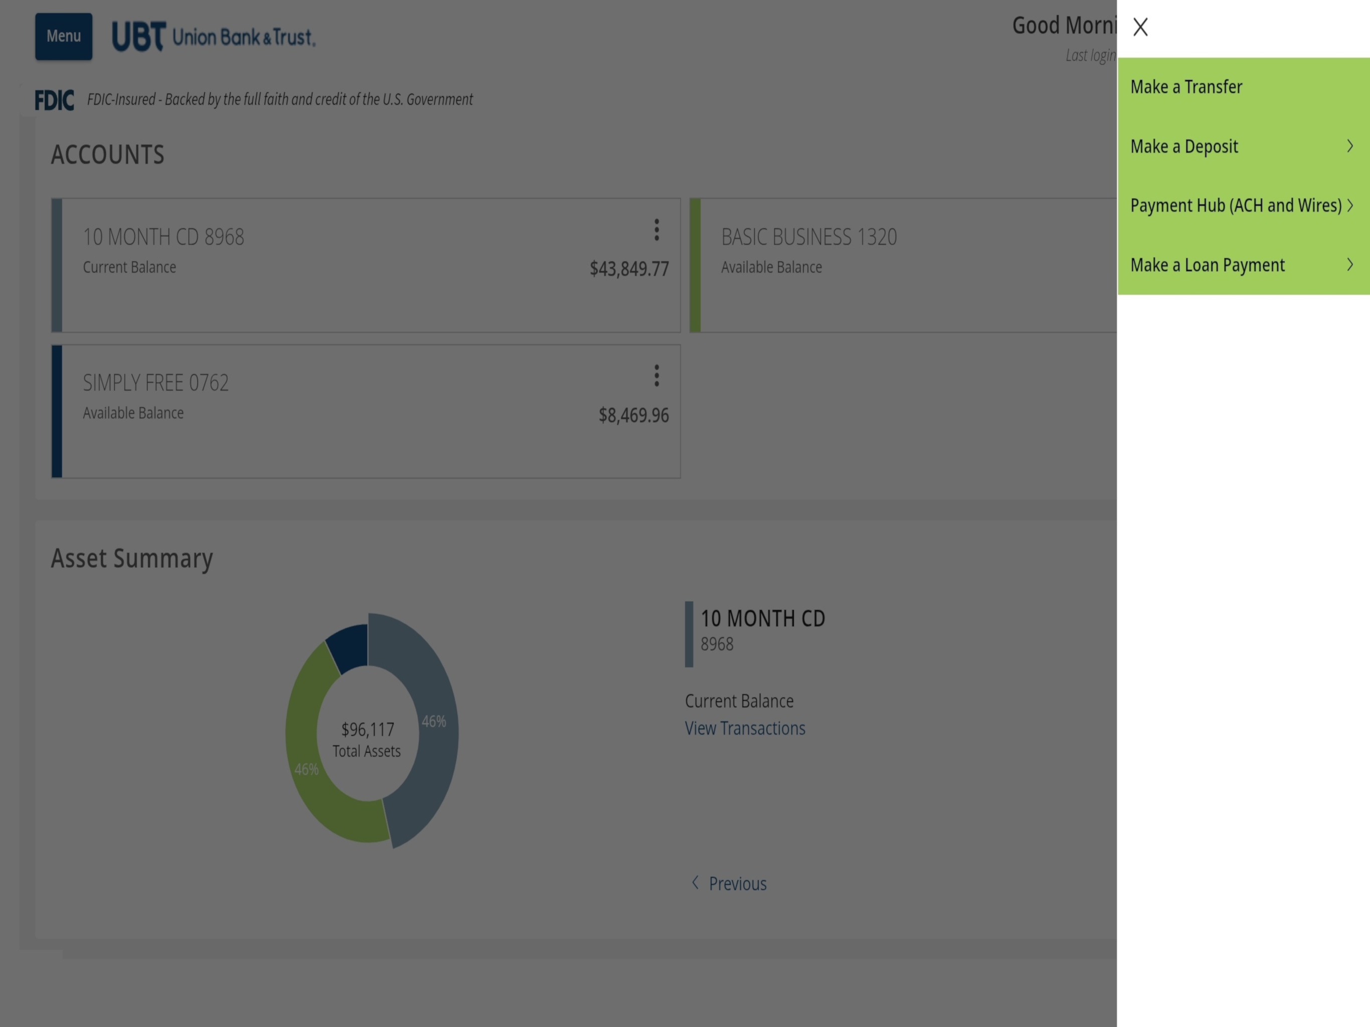Viewport: 1370px width, 1027px height.
Task: Select Make a Deposit
Action: click(1244, 147)
